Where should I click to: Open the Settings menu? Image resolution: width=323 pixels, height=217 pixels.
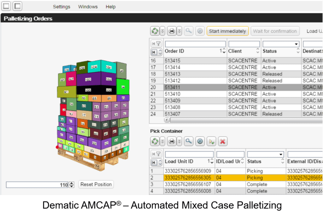pos(62,7)
